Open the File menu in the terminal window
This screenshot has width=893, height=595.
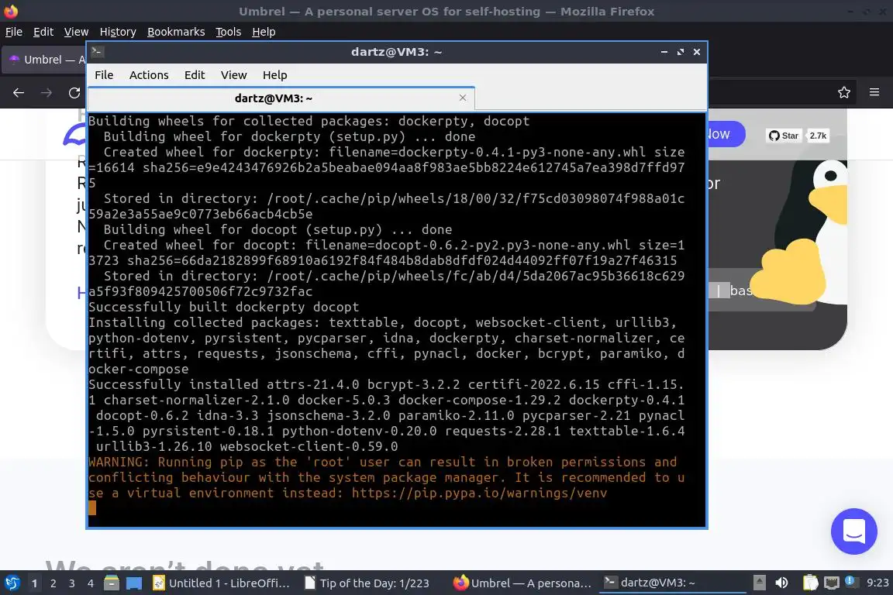[x=104, y=75]
